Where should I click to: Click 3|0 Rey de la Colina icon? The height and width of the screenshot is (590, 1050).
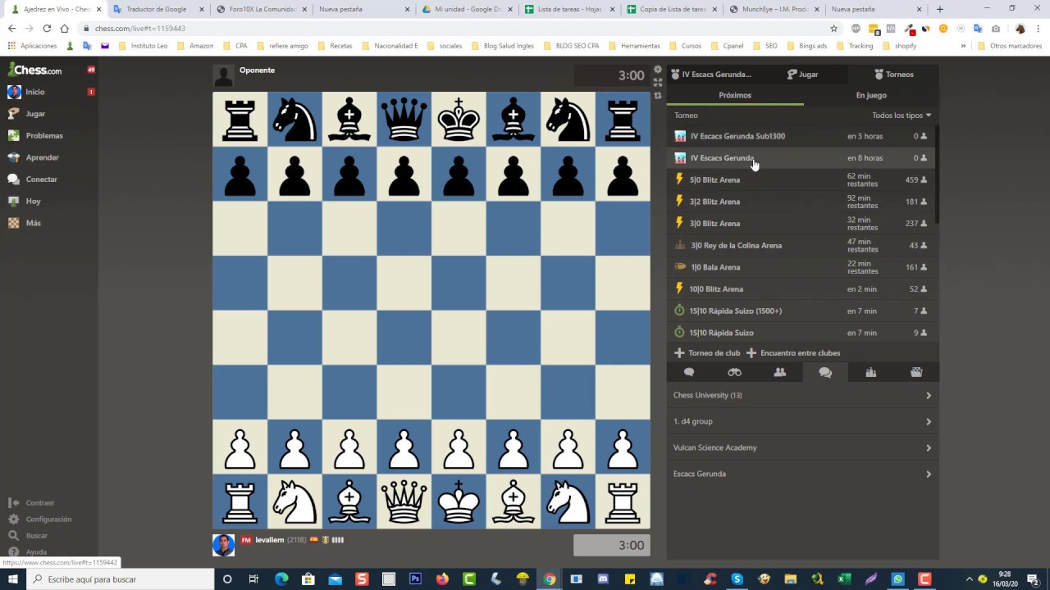(679, 245)
